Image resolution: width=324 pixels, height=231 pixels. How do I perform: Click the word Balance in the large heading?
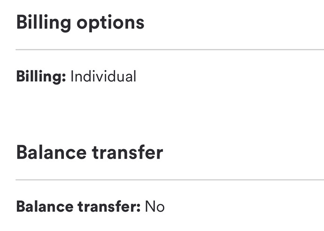coord(52,152)
